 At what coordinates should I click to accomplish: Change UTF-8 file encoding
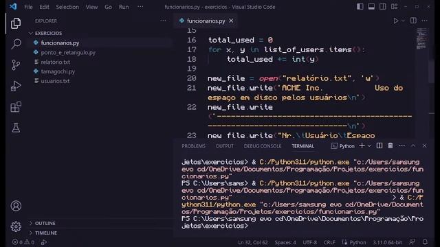[310, 242]
